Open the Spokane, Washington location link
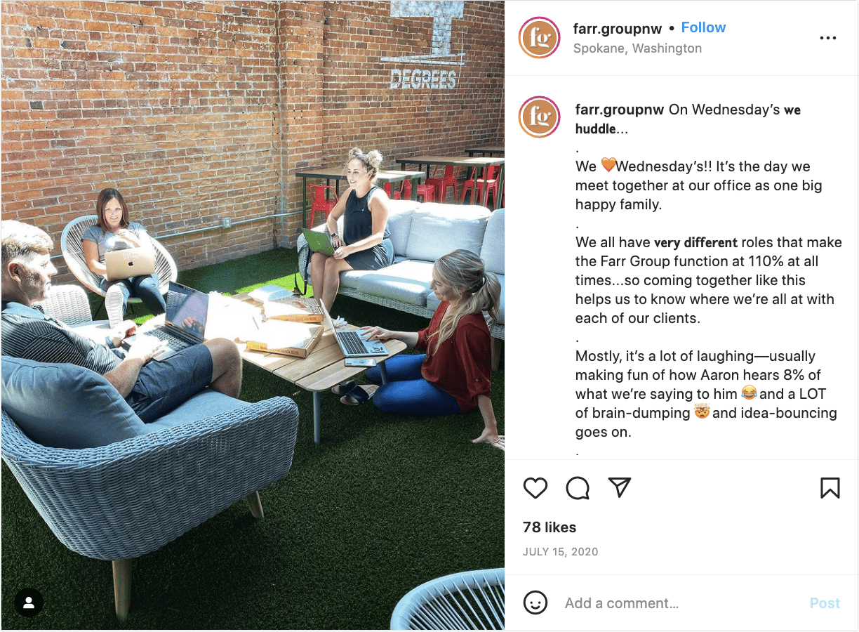 637,48
